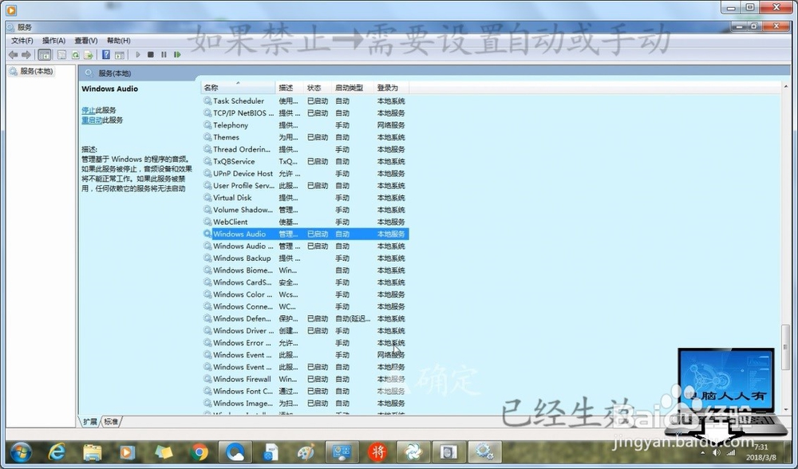Click the Back arrow in the toolbar

coord(14,54)
